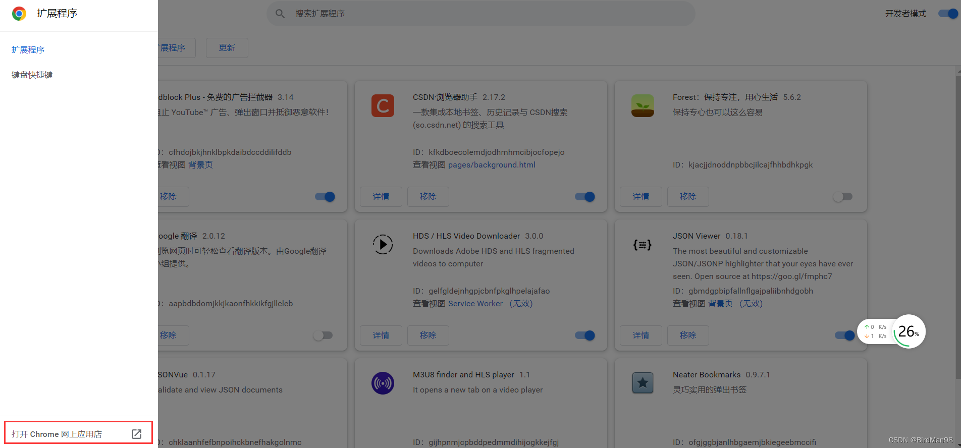This screenshot has width=961, height=448.
Task: Click the ID kjacjjdnoddnpbbcjilcajfhhbdhkpgk text
Action: point(742,165)
